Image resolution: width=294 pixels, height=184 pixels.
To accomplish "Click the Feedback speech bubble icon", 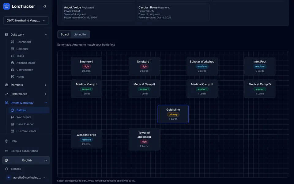I will 6,169.
